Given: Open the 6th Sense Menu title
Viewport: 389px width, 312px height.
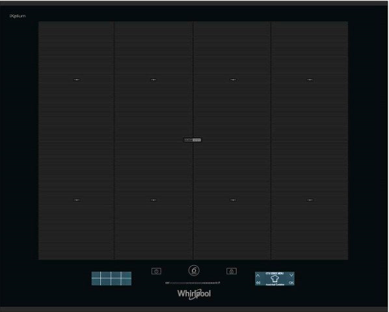Looking at the screenshot, I should pos(275,274).
